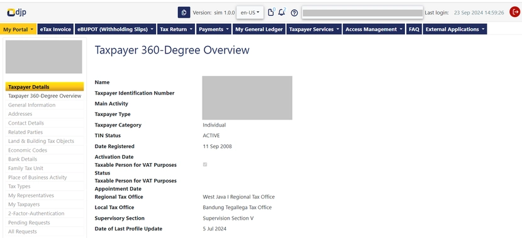Toggle Taxable Person for VAT Purposes checkbox

coord(205,165)
